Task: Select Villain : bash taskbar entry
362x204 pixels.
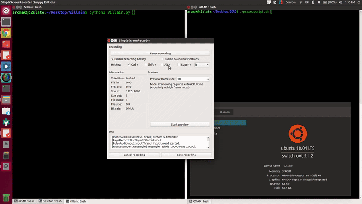Action: click(x=76, y=201)
